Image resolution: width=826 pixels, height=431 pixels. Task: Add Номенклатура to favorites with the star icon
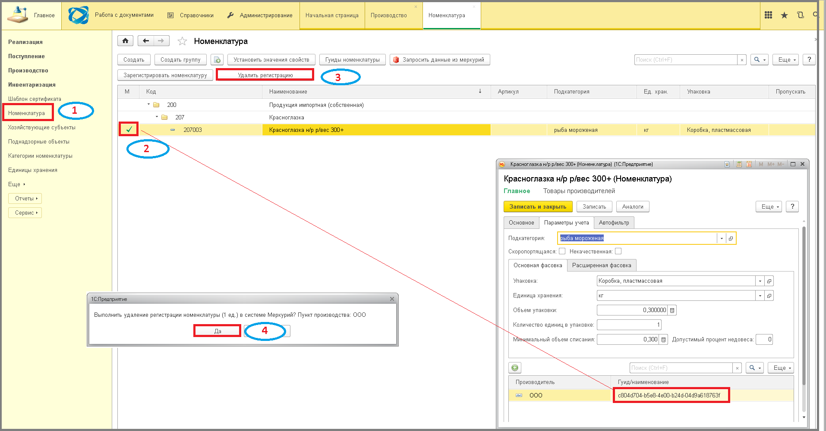(x=182, y=41)
